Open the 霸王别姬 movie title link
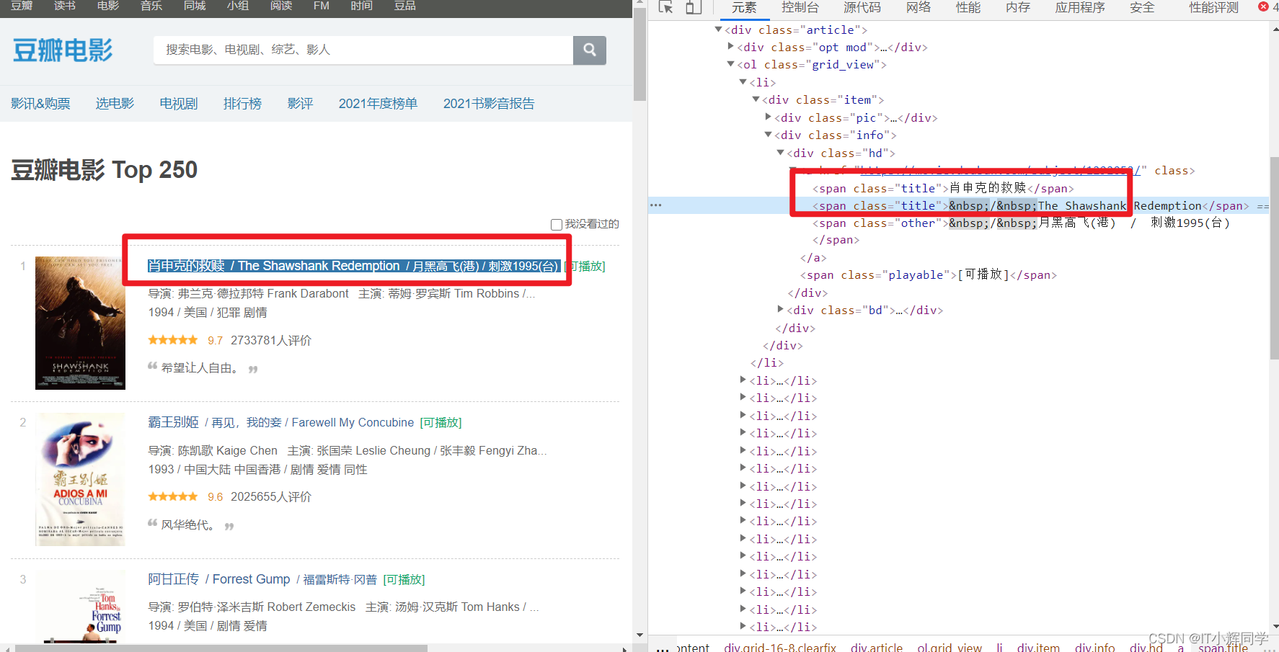Image resolution: width=1279 pixels, height=652 pixels. click(x=281, y=422)
